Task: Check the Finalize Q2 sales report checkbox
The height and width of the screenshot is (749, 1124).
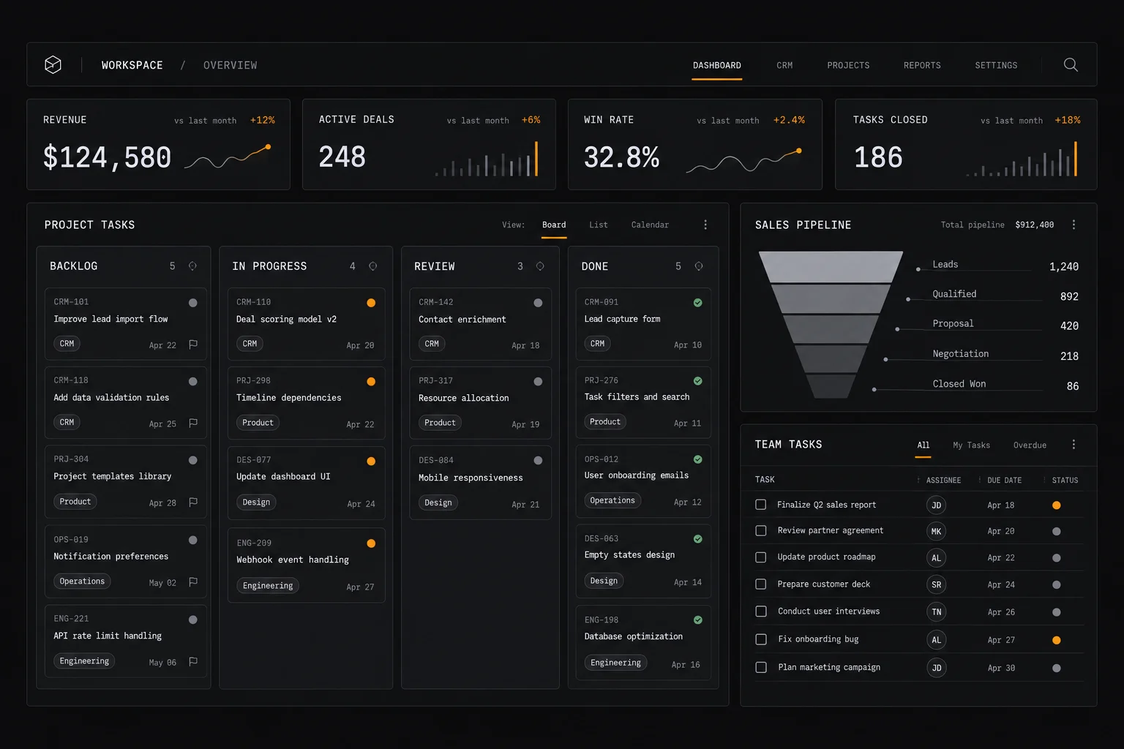Action: pos(761,505)
